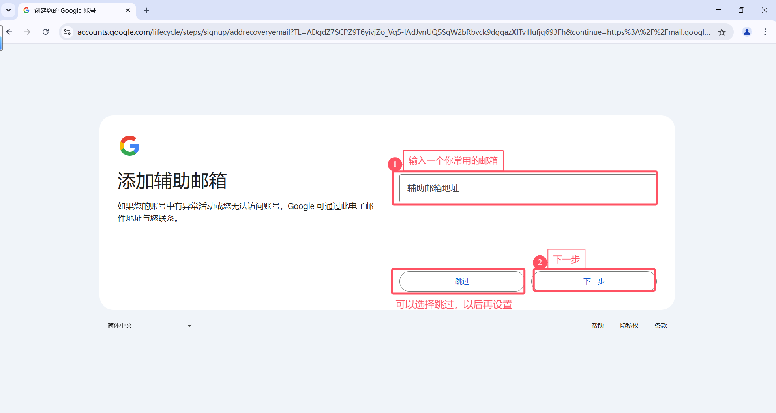Open Chrome's three-dot menu
This screenshot has height=413, width=776.
pos(765,32)
